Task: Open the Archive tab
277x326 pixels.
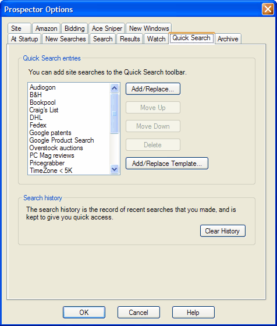Action: click(x=228, y=39)
